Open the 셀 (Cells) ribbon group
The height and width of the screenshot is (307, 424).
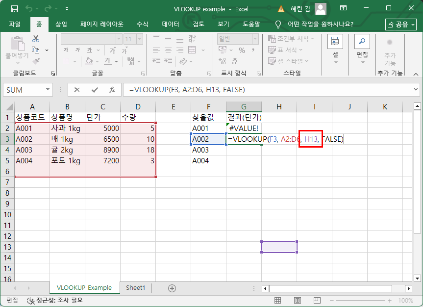(335, 49)
